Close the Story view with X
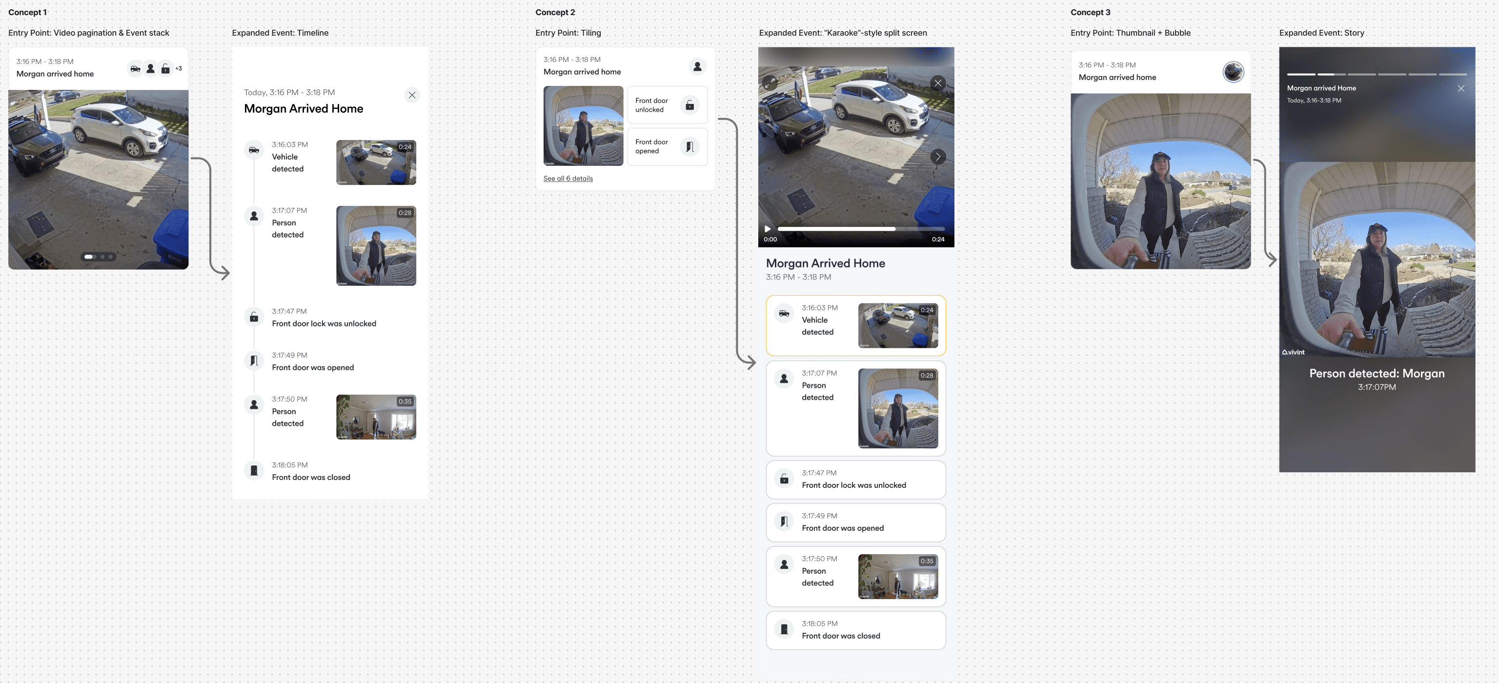 click(x=1460, y=88)
